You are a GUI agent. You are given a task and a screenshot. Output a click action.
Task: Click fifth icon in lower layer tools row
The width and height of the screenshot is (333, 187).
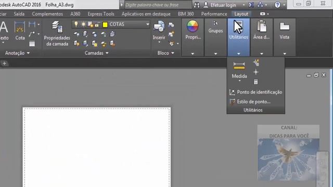point(112,44)
